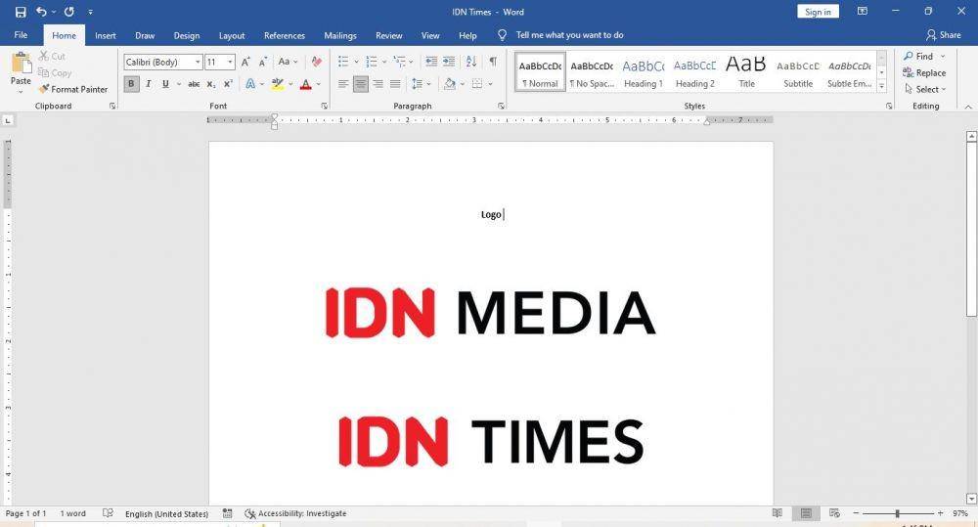Screen dimensions: 978x527
Task: Apply the red font color
Action: [305, 83]
